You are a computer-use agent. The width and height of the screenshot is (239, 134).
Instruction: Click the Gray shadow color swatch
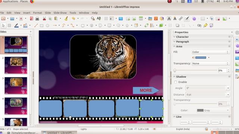(200, 110)
